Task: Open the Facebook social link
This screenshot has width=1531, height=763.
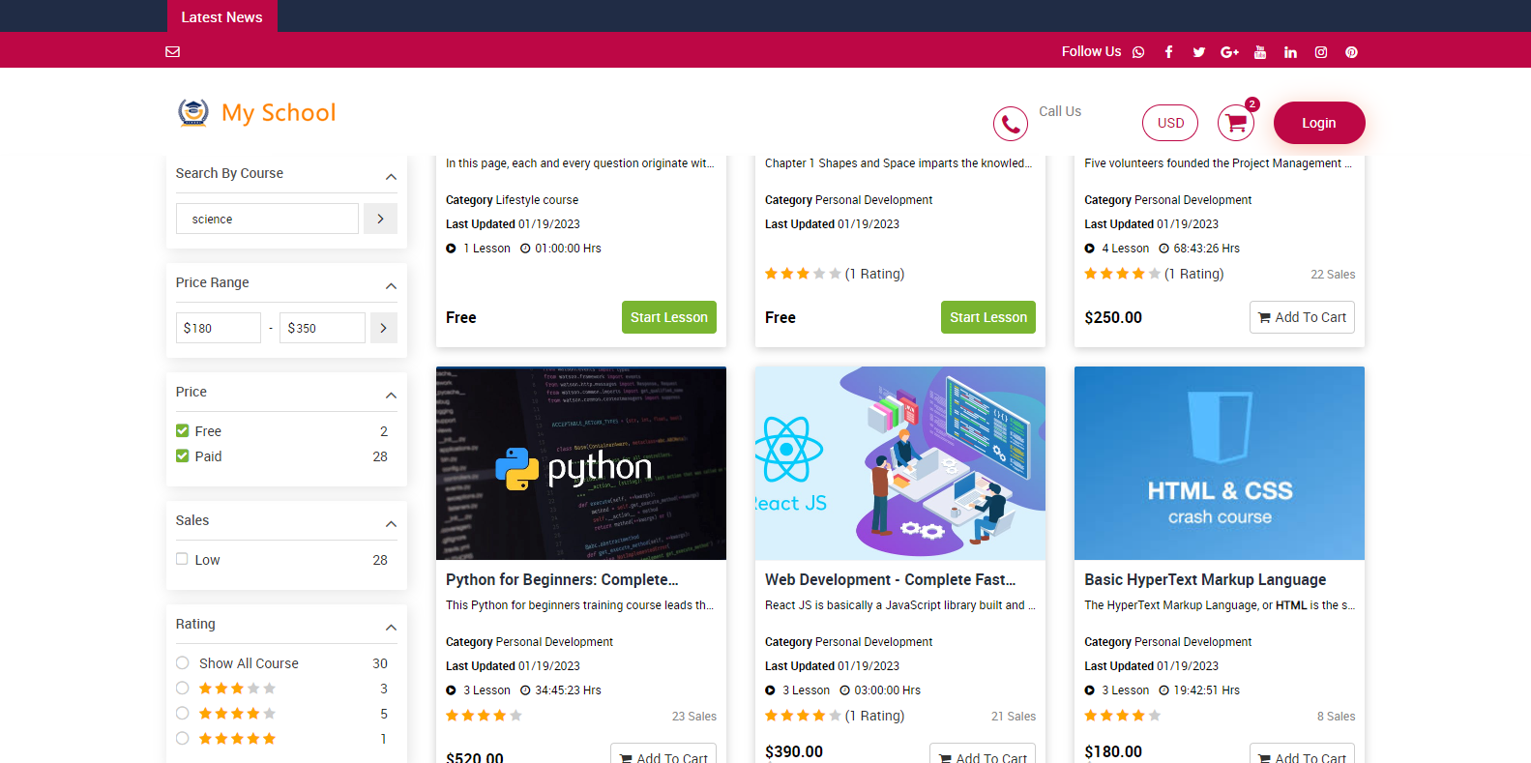Action: point(1168,52)
